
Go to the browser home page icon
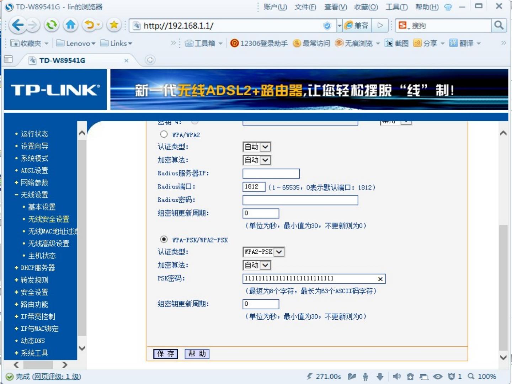point(70,25)
